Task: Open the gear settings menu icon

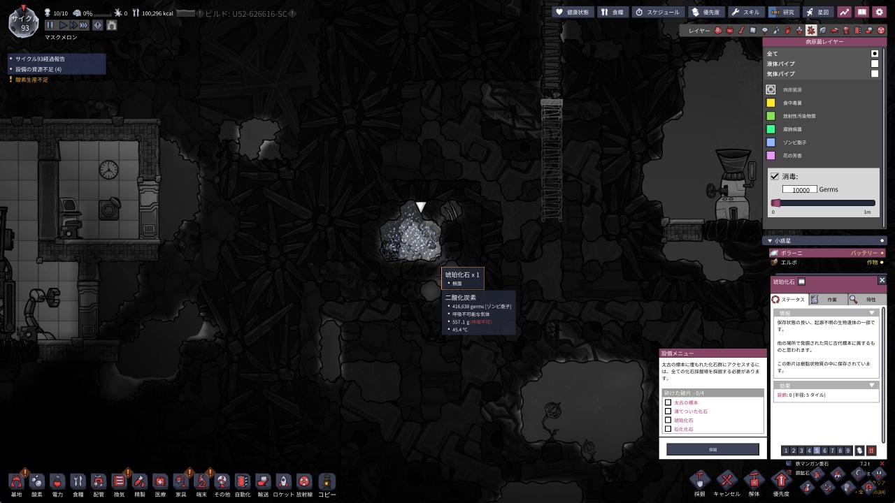Action: pyautogui.click(x=880, y=12)
